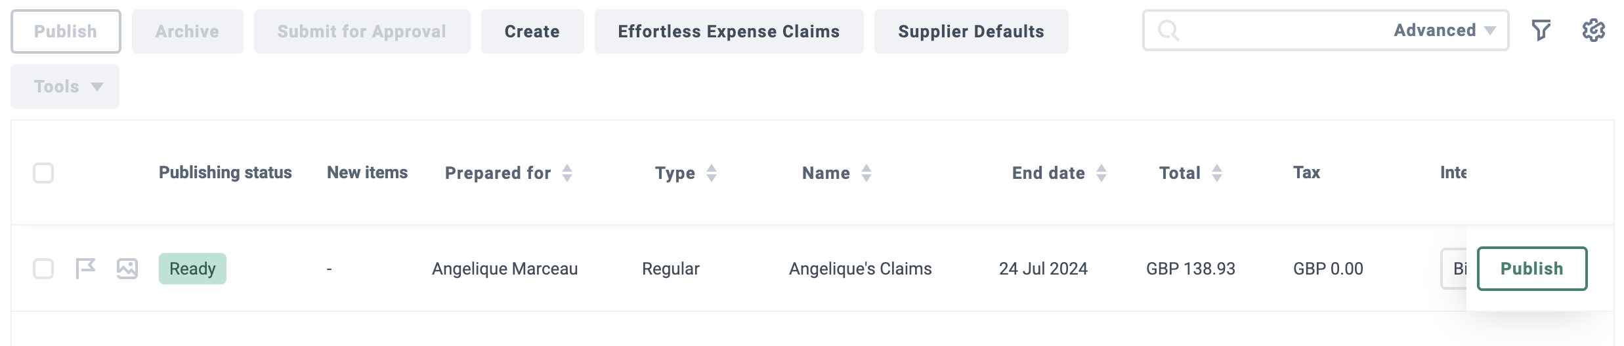This screenshot has height=346, width=1624.
Task: Flag the Angelique's Claims row
Action: 85,269
